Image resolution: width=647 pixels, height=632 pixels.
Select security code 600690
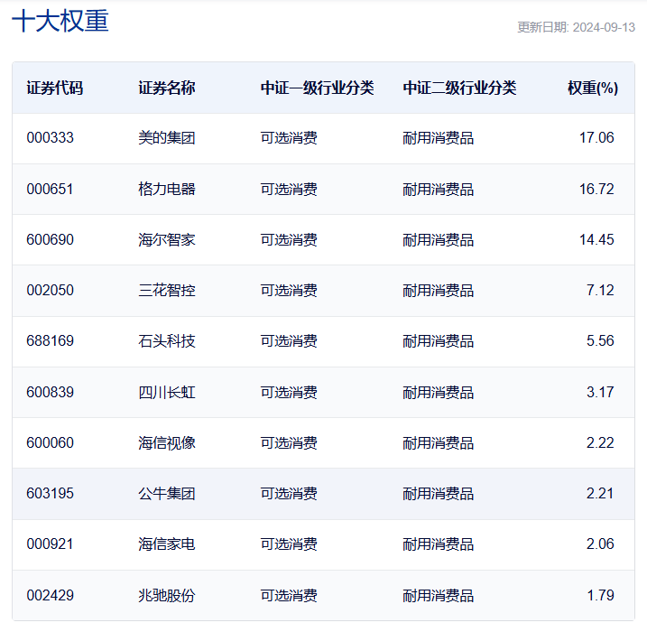50,239
